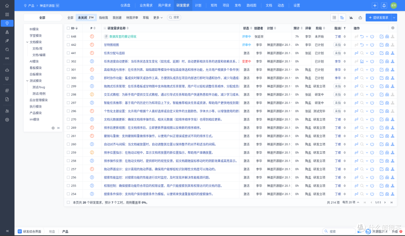Open the apps grid icon in left sidebar
The width and height of the screenshot is (405, 236).
coord(7,15)
